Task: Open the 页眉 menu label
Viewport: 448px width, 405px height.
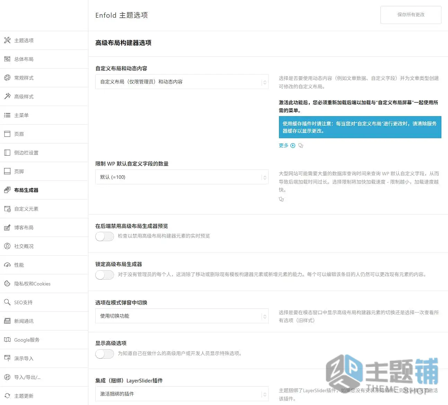Action: pyautogui.click(x=19, y=134)
